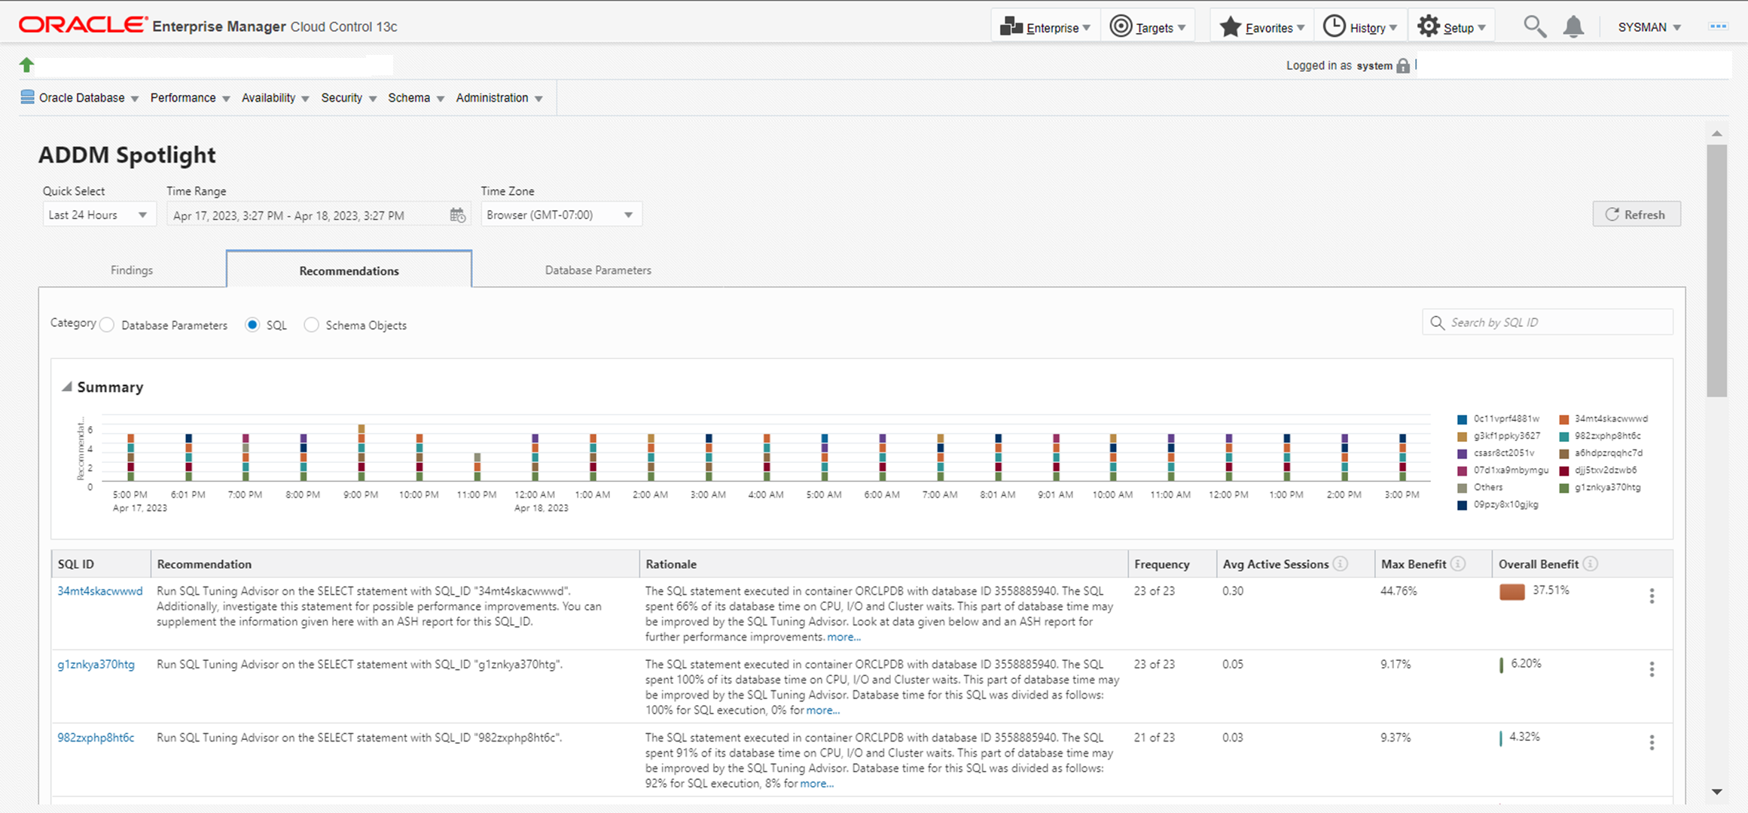Open actions menu for 34mt4skacwwwd row
This screenshot has width=1748, height=813.
coord(1652,596)
